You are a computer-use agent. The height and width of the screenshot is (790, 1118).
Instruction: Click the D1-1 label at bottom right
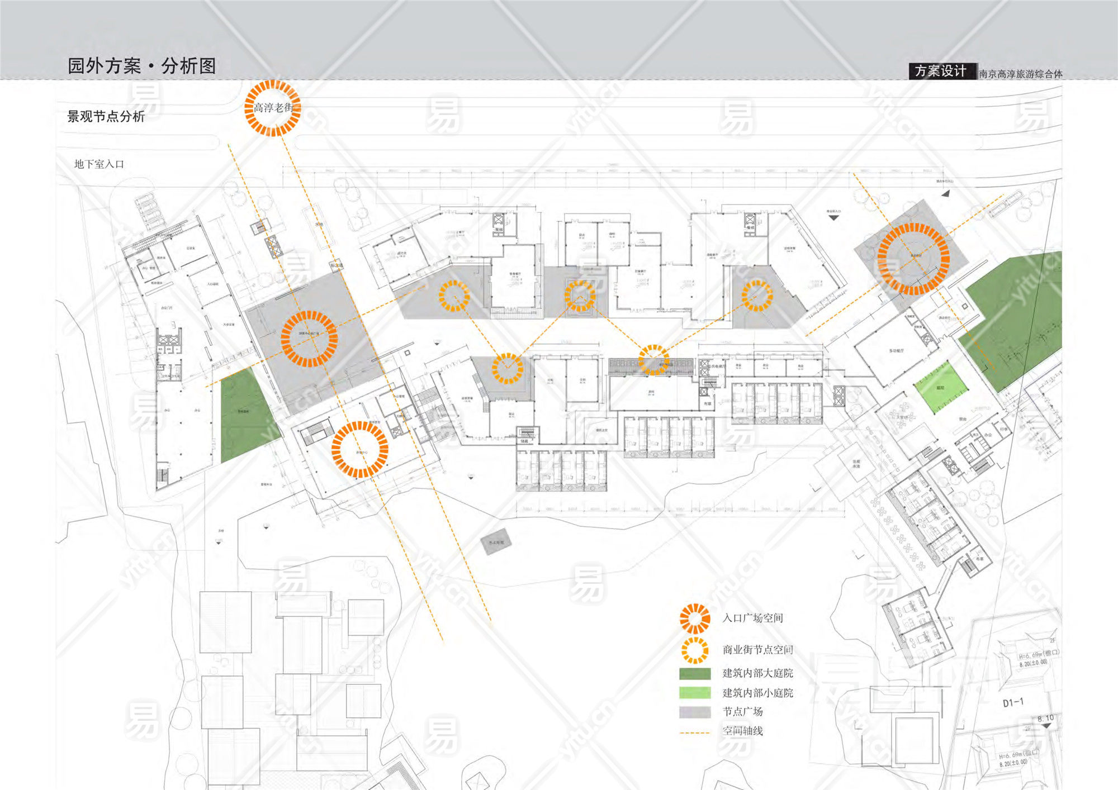[x=1013, y=702]
